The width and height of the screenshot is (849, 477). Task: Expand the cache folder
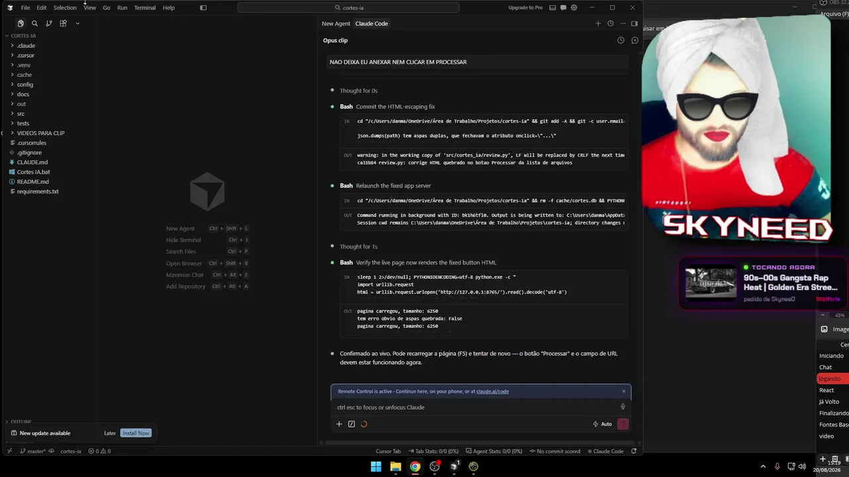pos(50,75)
